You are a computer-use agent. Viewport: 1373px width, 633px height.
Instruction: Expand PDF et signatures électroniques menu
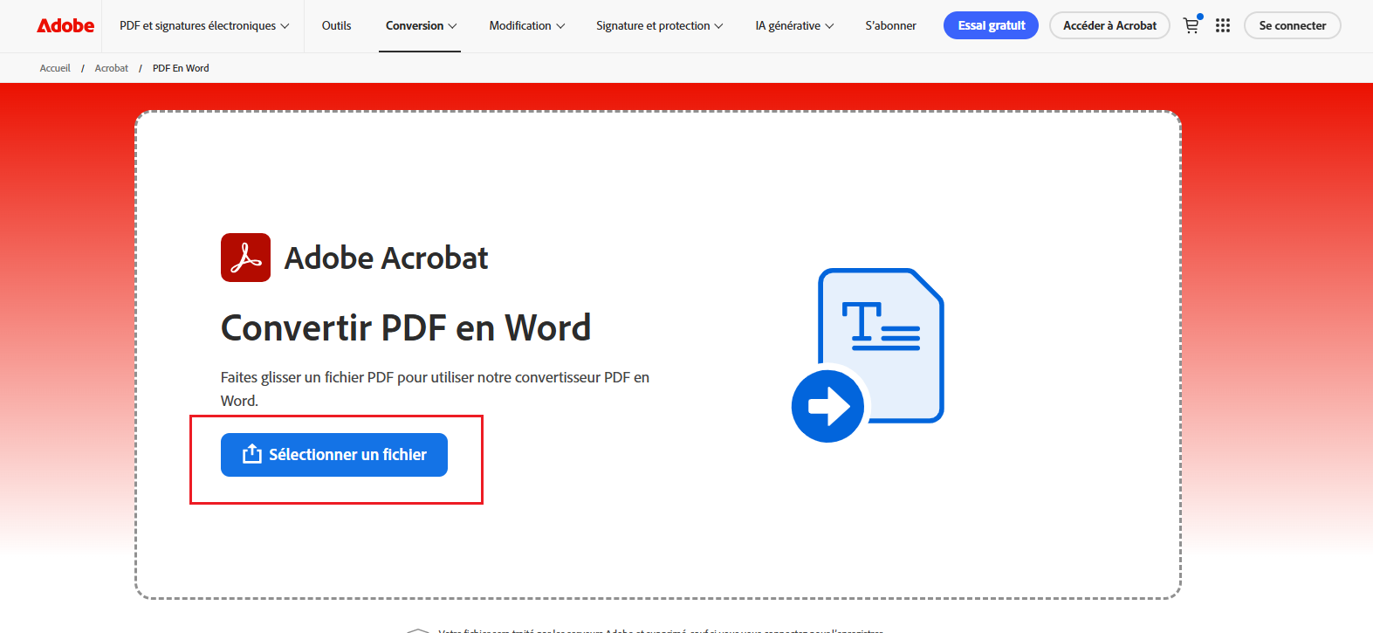tap(204, 25)
